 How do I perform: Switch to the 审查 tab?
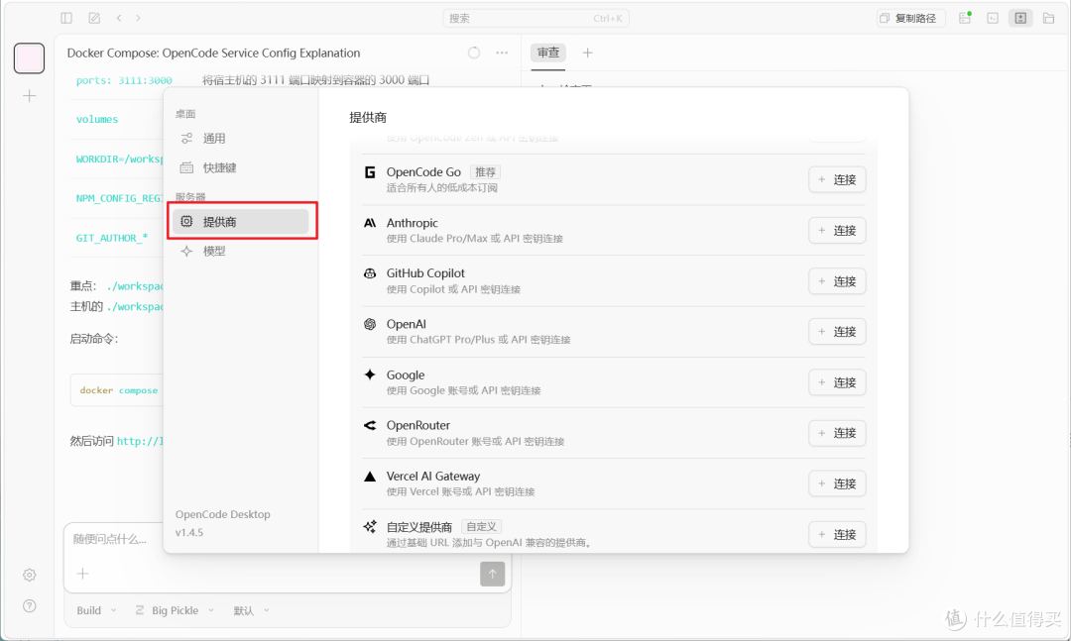(x=547, y=53)
